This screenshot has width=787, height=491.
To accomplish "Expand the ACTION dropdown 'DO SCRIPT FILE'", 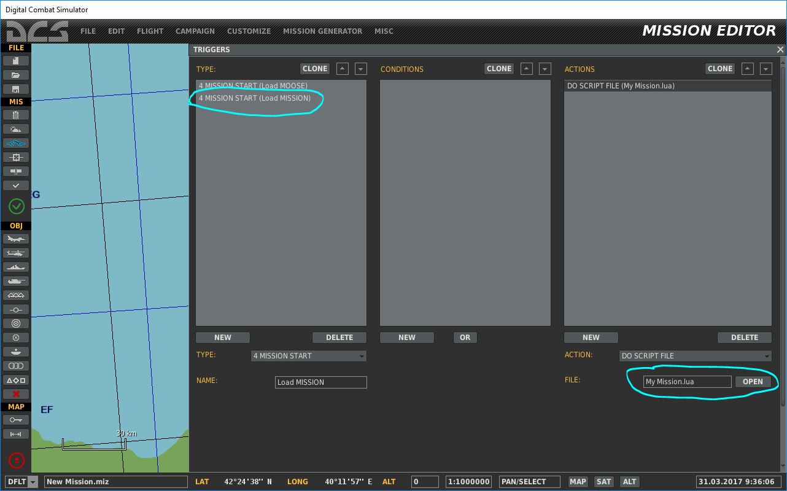I will pyautogui.click(x=695, y=356).
